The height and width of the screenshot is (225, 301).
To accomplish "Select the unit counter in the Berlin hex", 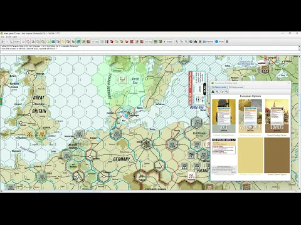I will point(146,144).
